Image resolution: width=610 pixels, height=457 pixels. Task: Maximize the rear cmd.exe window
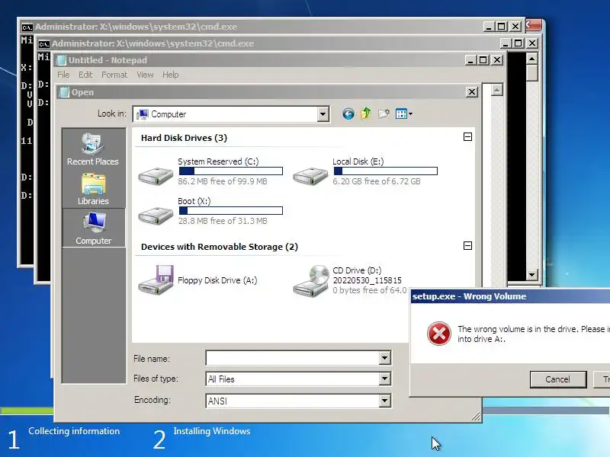502,27
